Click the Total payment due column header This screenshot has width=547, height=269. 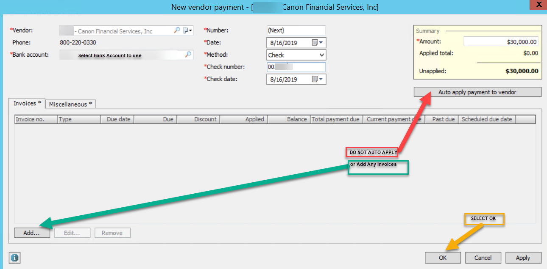pos(336,119)
